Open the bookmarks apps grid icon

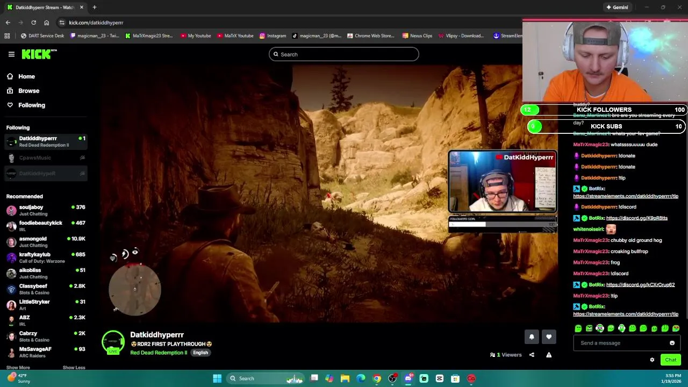pyautogui.click(x=7, y=36)
